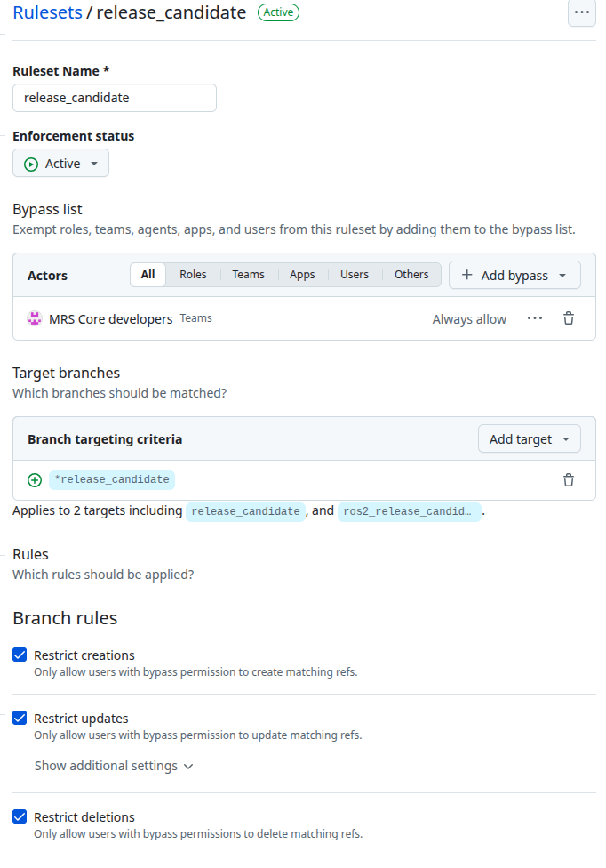Click the MRS Core developers team avatar

tap(35, 318)
